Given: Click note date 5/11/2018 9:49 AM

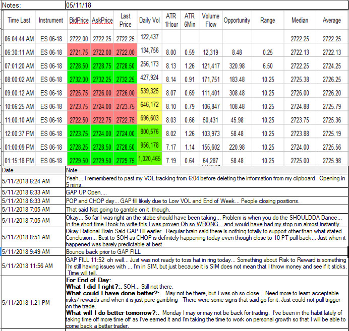Looking at the screenshot, I should tap(33, 252).
